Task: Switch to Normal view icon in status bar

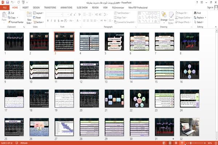Action: tap(164, 143)
